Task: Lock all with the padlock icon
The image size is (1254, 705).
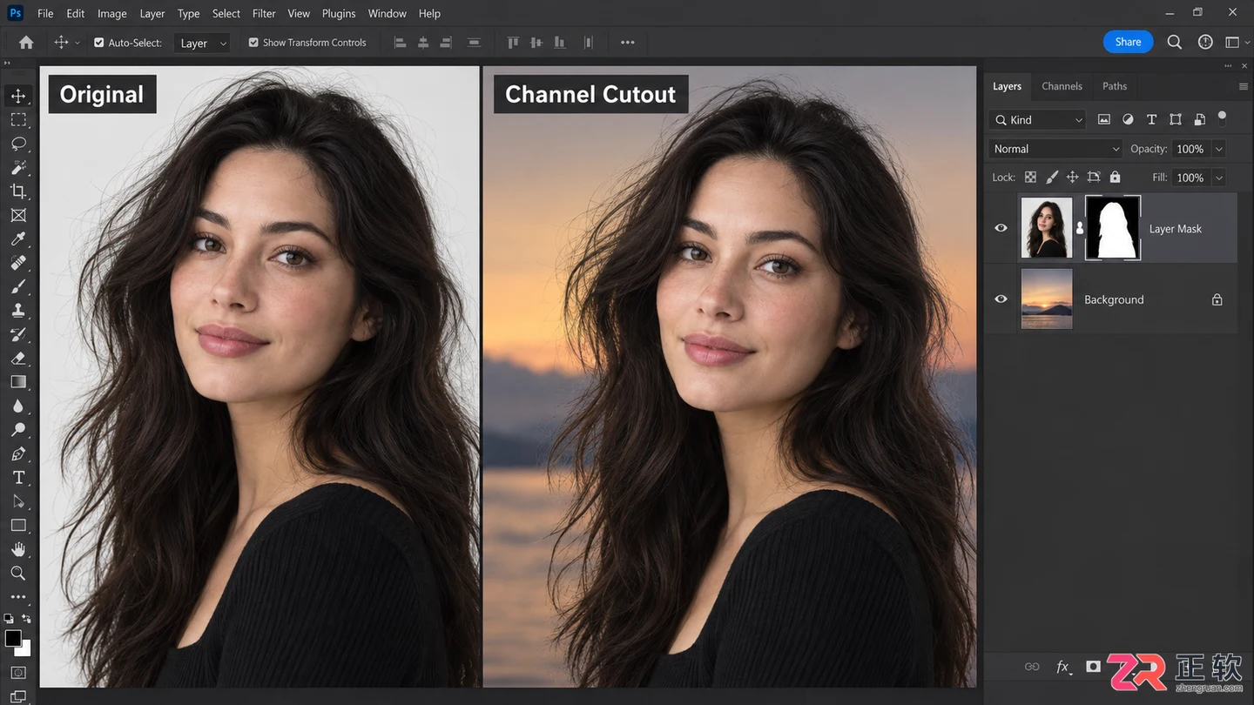Action: pos(1115,178)
